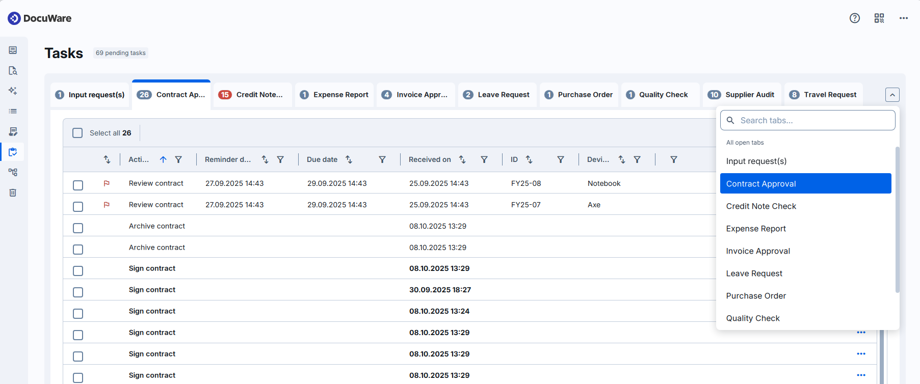
Task: Click the Tasks clipboard sidebar icon
Action: [13, 152]
